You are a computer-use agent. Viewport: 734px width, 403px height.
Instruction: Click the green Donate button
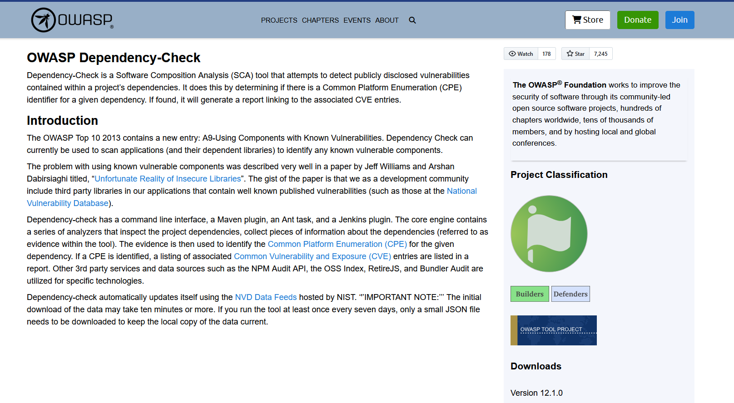click(x=638, y=20)
